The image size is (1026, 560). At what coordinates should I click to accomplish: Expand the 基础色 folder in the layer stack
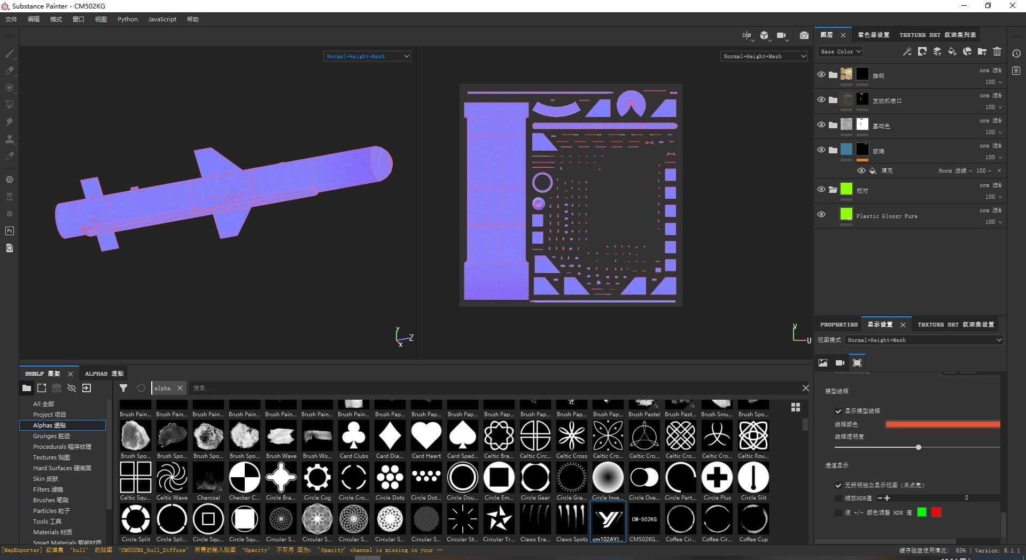tap(833, 125)
